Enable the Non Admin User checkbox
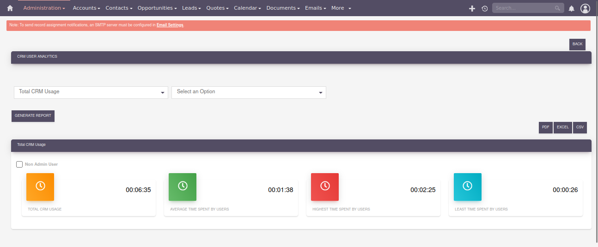This screenshot has width=598, height=247. 19,164
